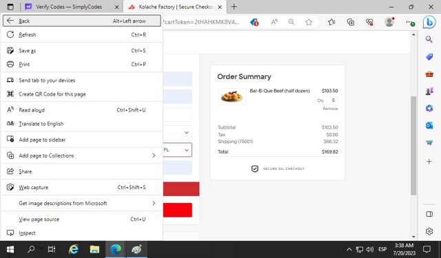Open the Tools briefcase icon in sidebar

pos(429,74)
